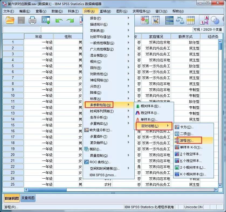Screen dimensions: 226x212
Task: Click the 家庭情况 column header
Action: click(x=156, y=36)
